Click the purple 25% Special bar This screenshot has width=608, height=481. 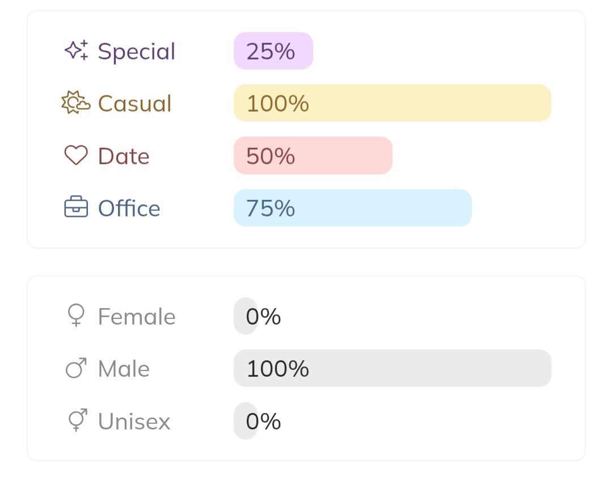pyautogui.click(x=273, y=51)
